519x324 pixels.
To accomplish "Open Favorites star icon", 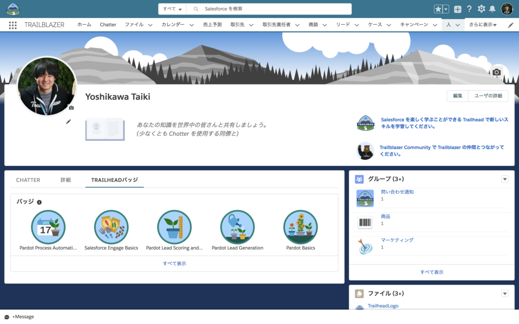I will point(438,9).
